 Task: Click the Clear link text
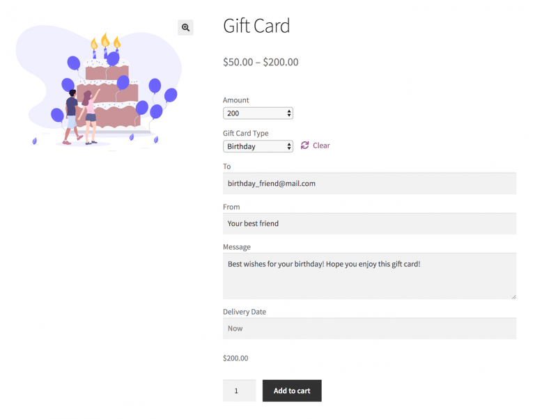[321, 145]
